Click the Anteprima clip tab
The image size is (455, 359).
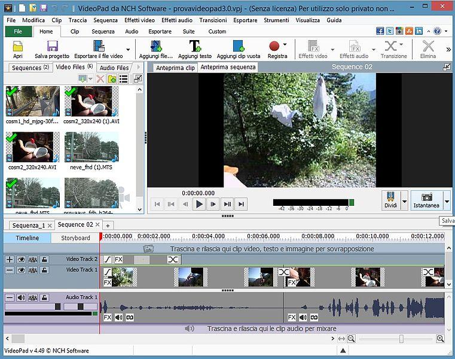click(x=175, y=68)
